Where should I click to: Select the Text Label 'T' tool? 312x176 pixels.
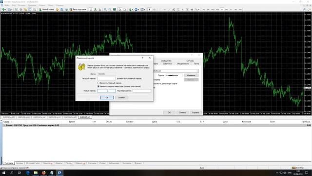point(187,9)
